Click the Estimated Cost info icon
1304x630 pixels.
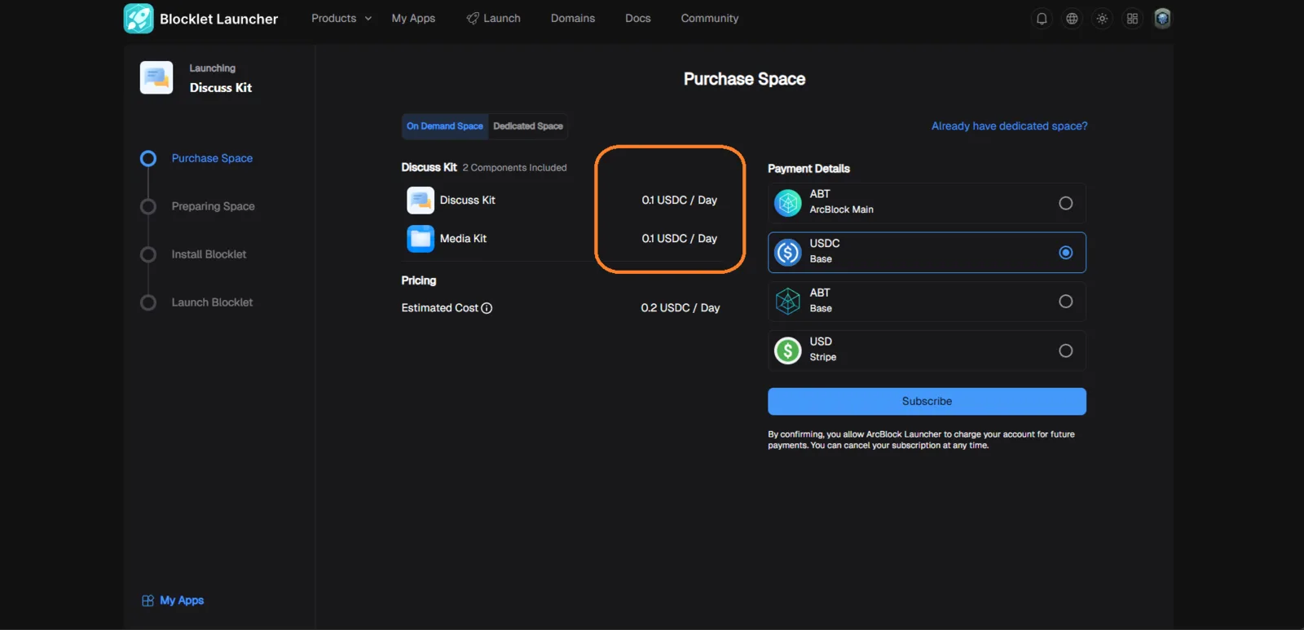click(487, 308)
